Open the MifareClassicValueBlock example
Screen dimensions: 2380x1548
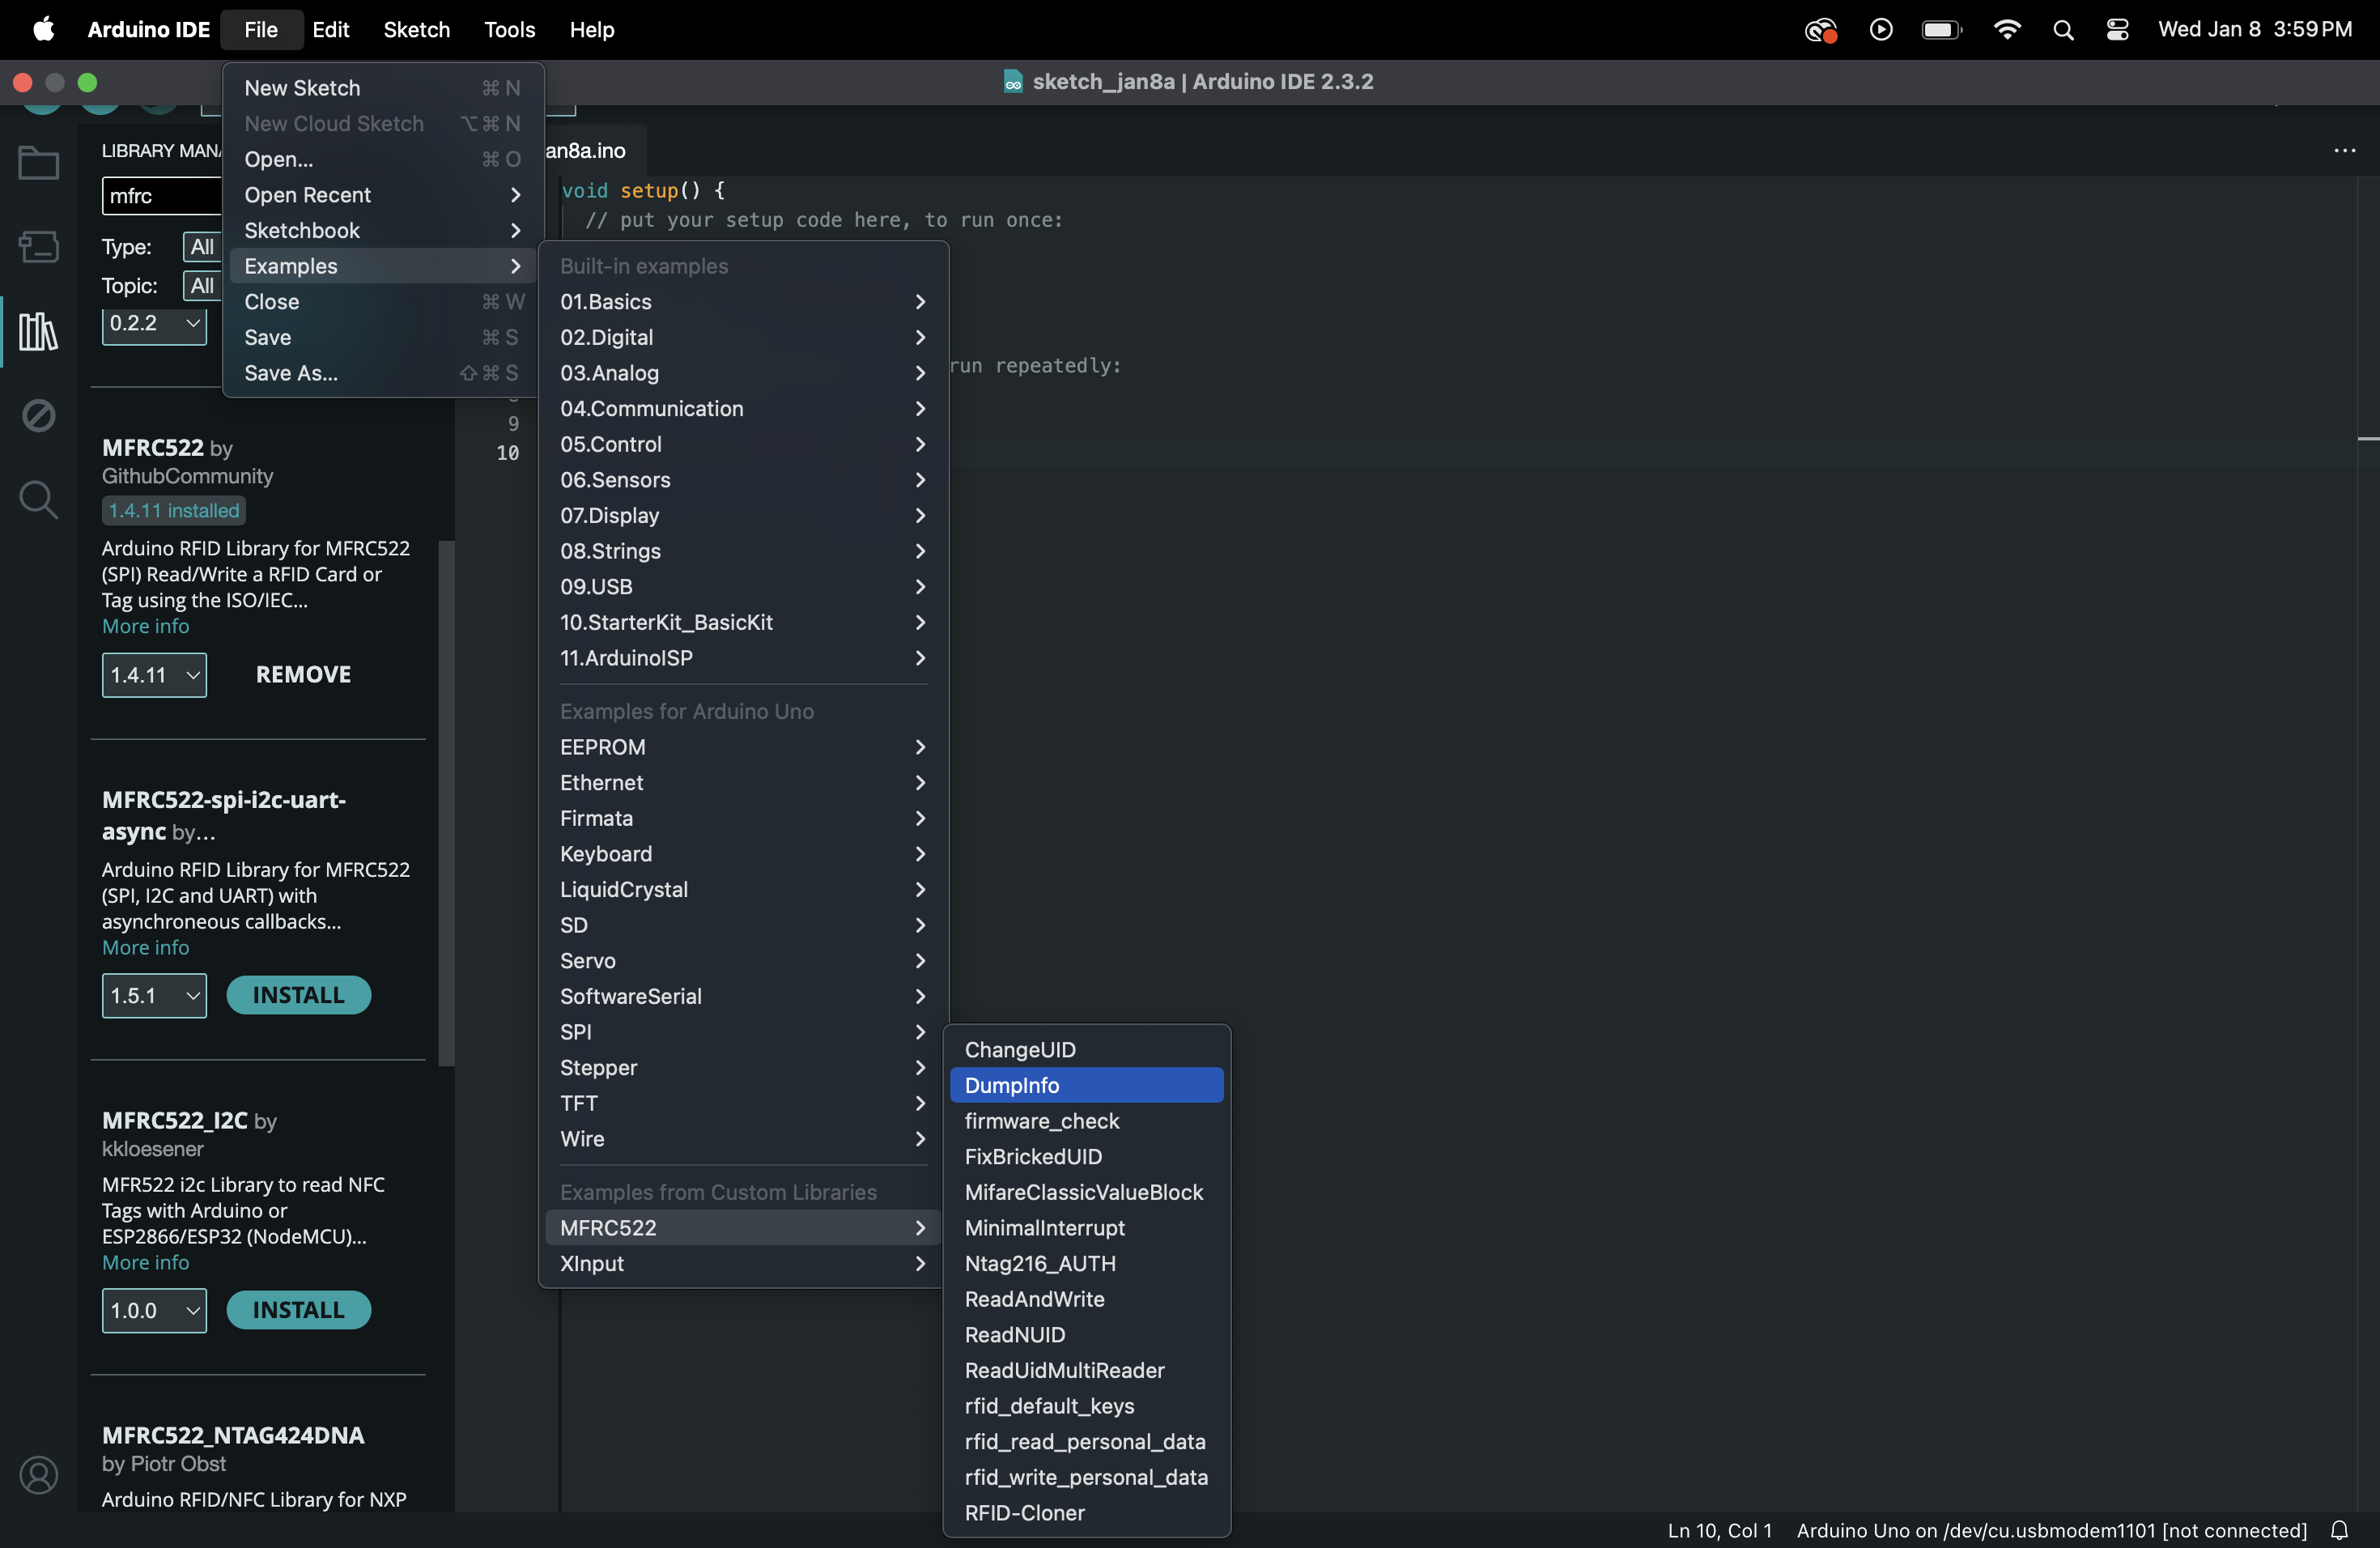click(x=1086, y=1193)
